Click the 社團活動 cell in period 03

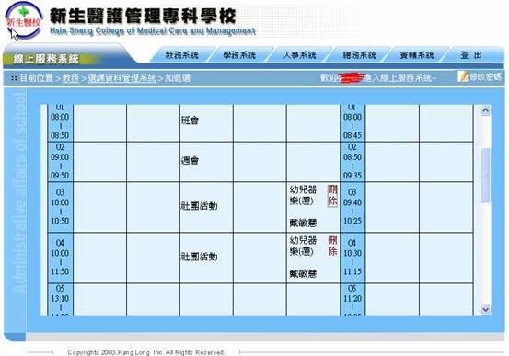[x=206, y=207]
